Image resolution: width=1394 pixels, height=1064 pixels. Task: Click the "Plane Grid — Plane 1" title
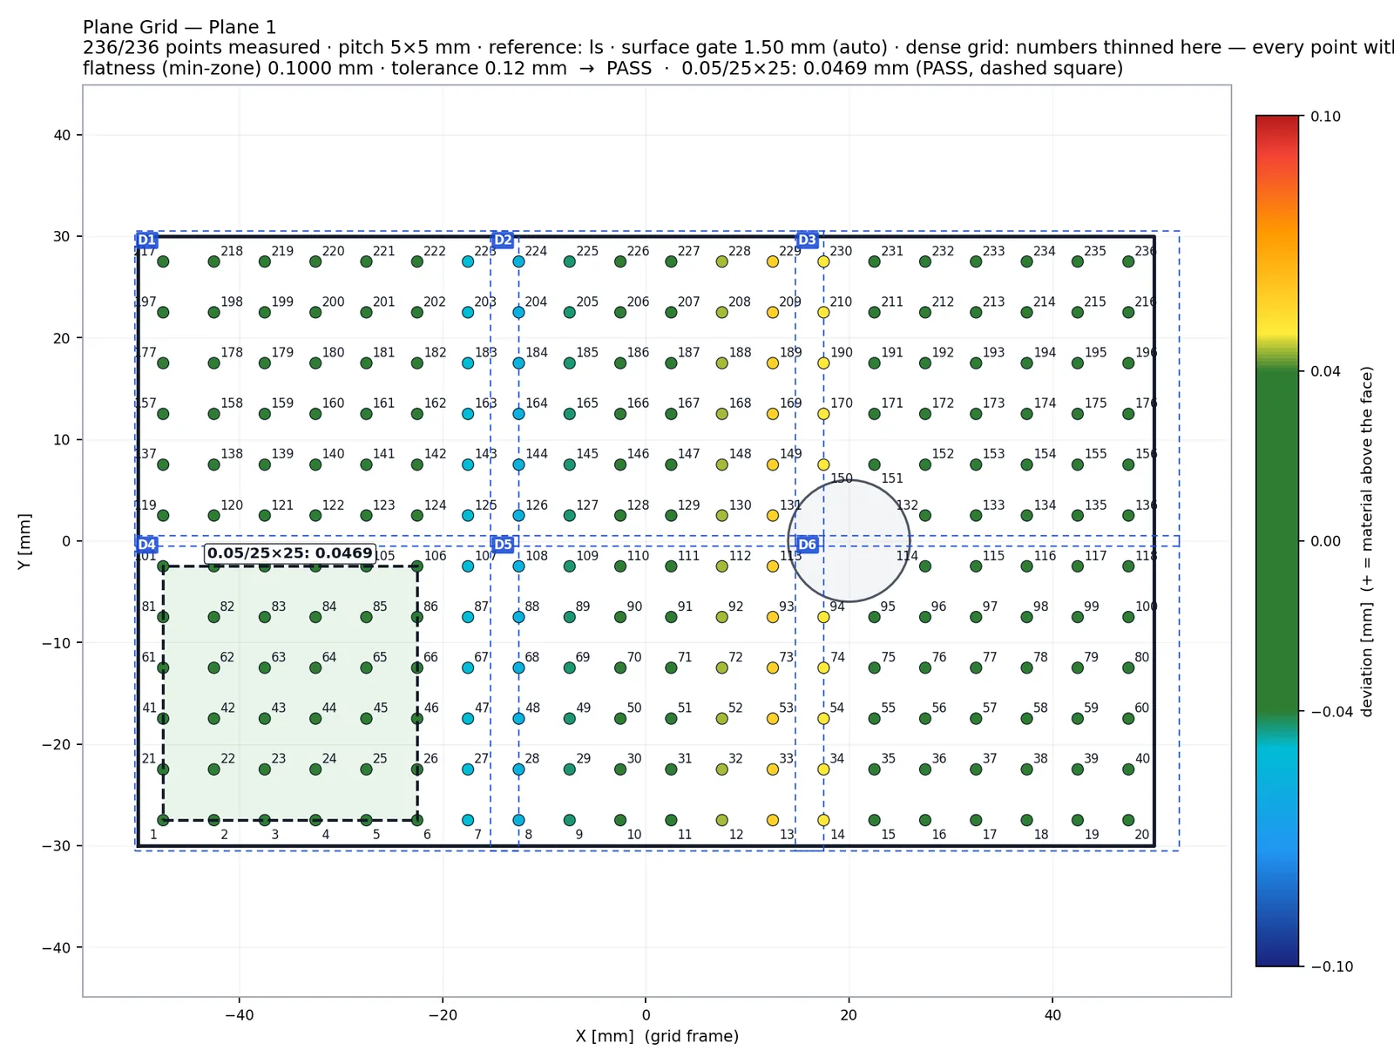click(179, 27)
